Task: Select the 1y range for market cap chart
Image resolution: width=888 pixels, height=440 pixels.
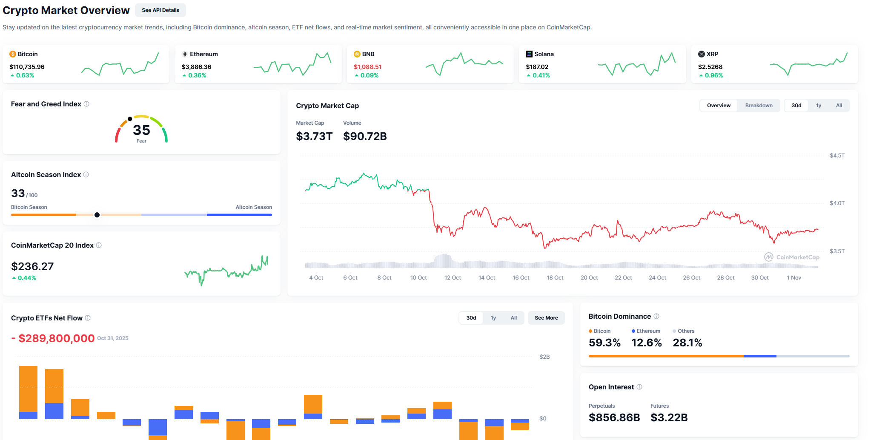Action: [818, 105]
